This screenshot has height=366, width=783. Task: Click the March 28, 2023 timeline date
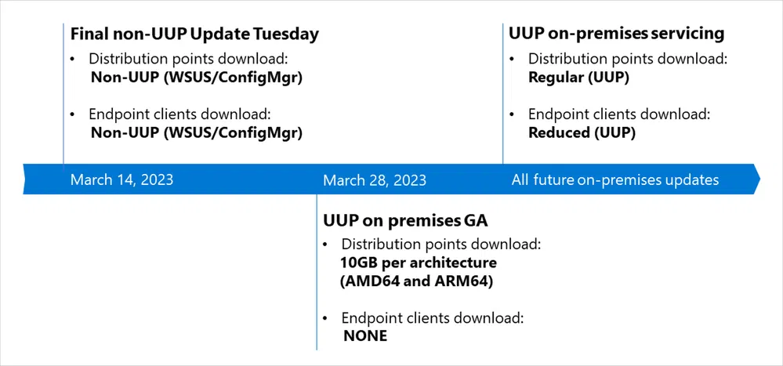(375, 179)
